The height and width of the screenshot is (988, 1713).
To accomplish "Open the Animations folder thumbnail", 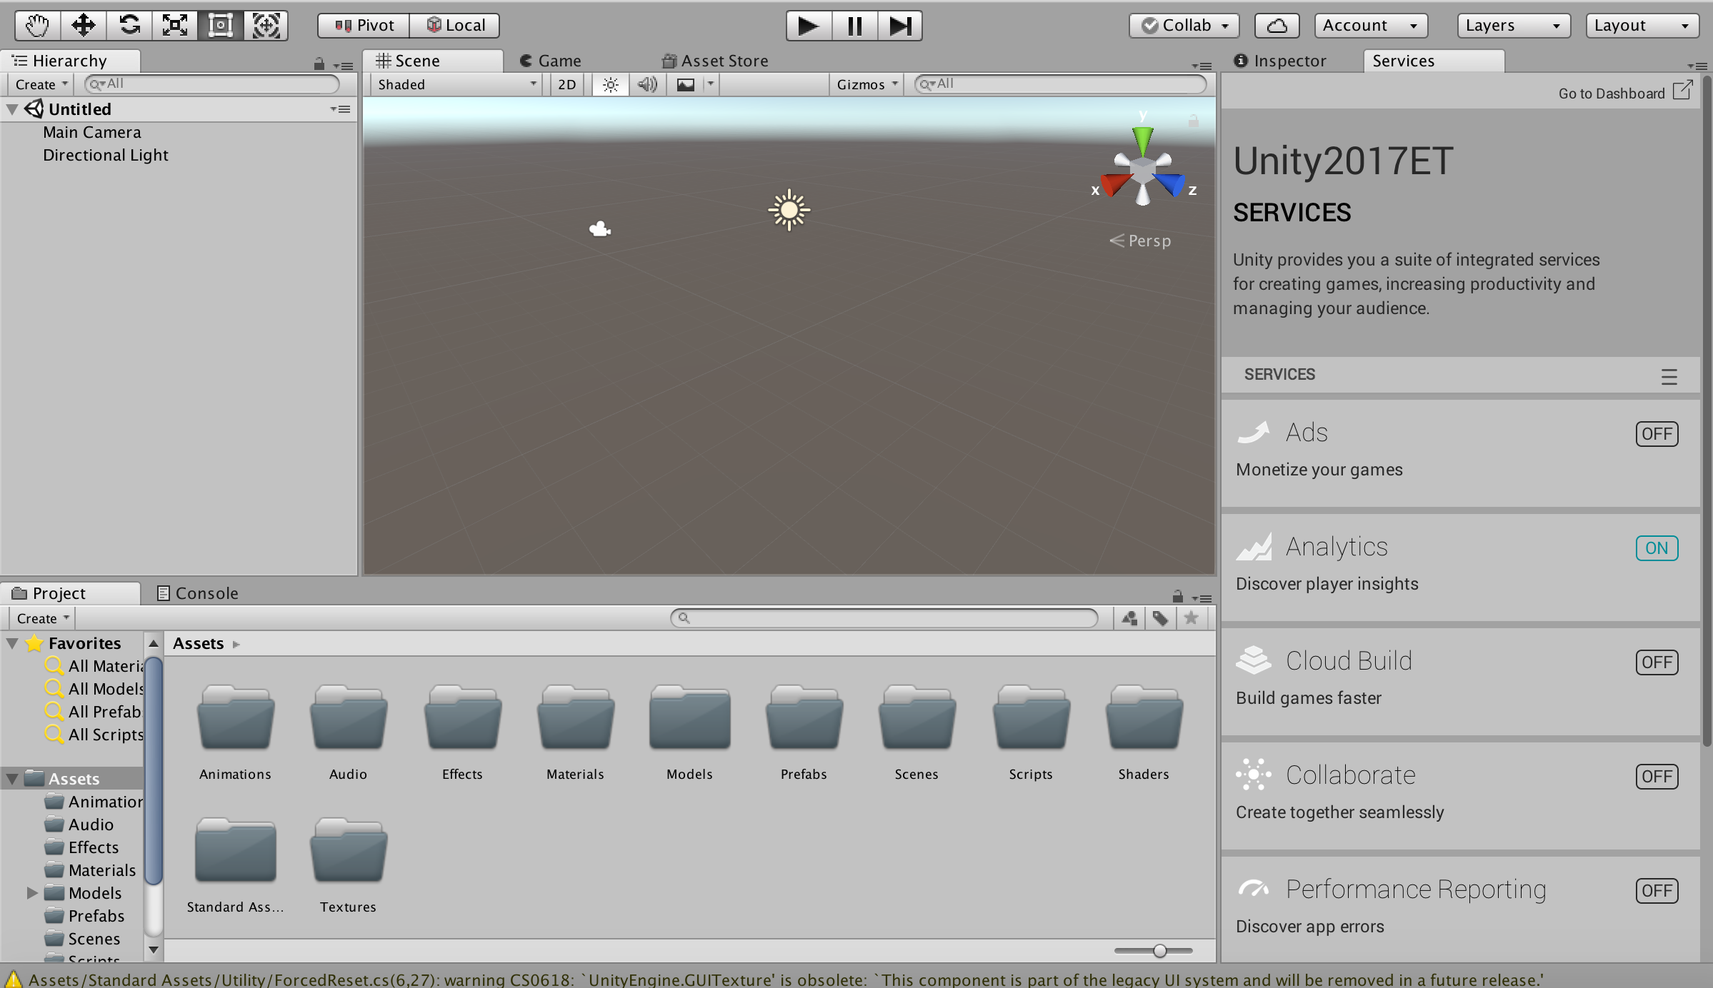I will [x=235, y=717].
